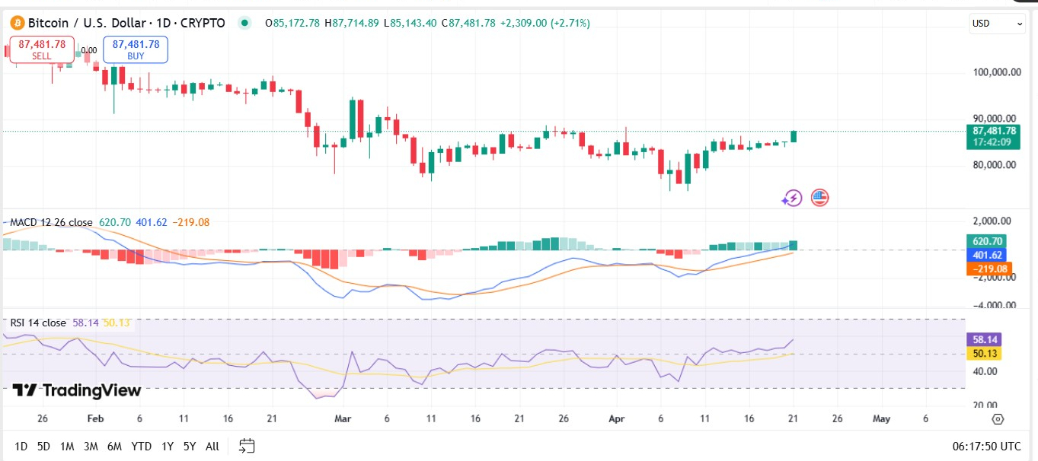
Task: Select the 5D time range
Action: coord(43,447)
